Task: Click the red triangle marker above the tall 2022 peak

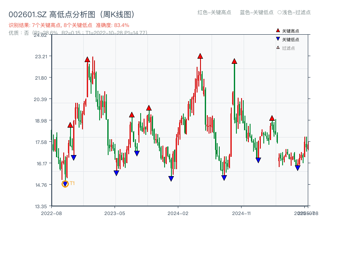Action: (x=88, y=59)
